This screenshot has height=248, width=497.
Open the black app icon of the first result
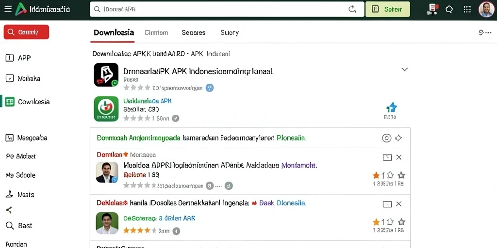pos(106,75)
